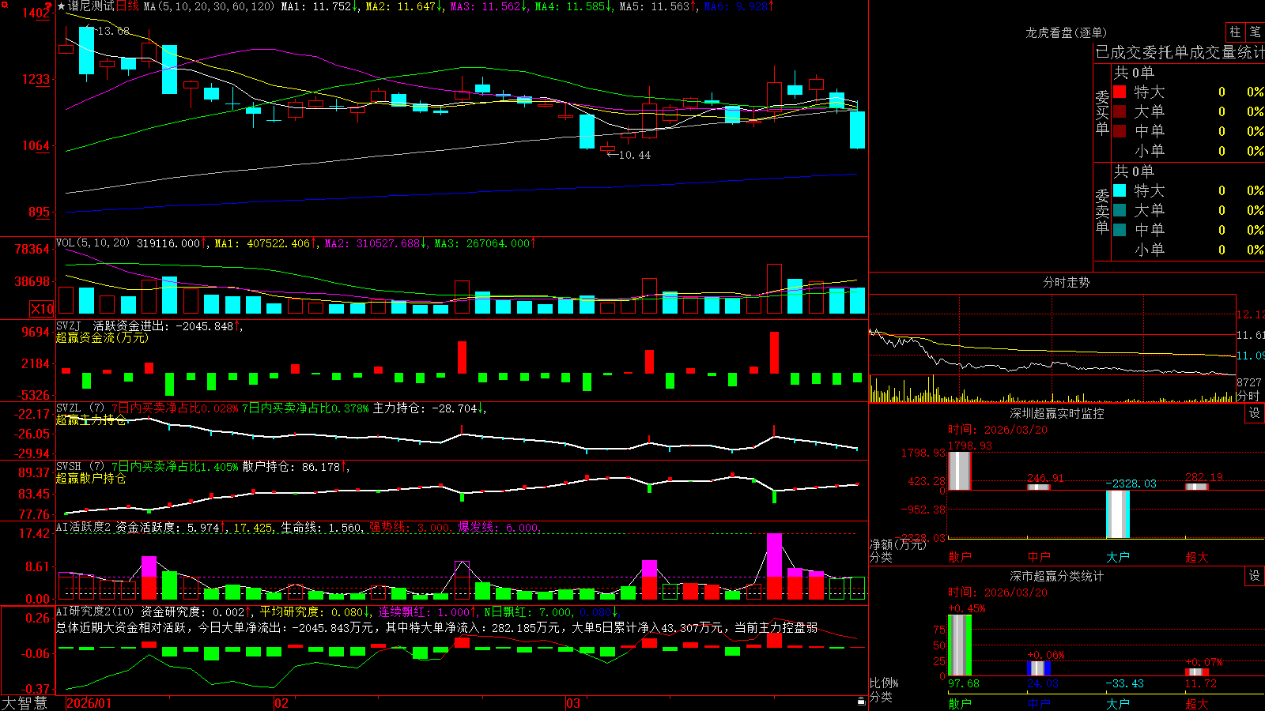This screenshot has height=711, width=1265.
Task: Click the cyan 特大 sell-order color swatch
Action: pos(1120,190)
